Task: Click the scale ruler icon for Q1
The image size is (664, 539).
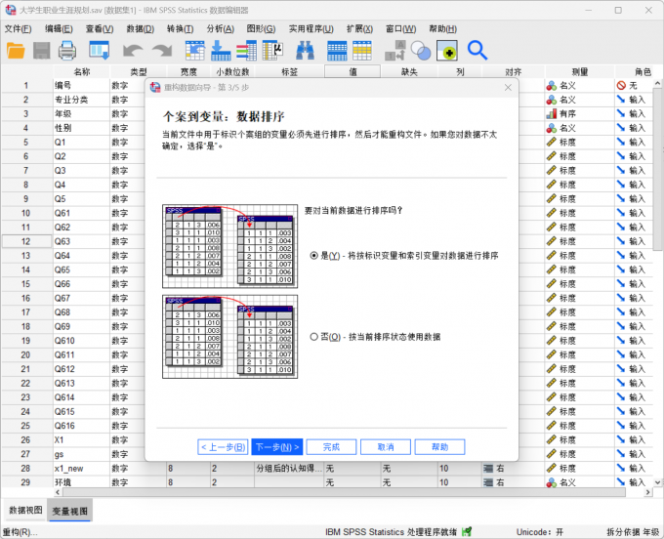Action: click(552, 143)
